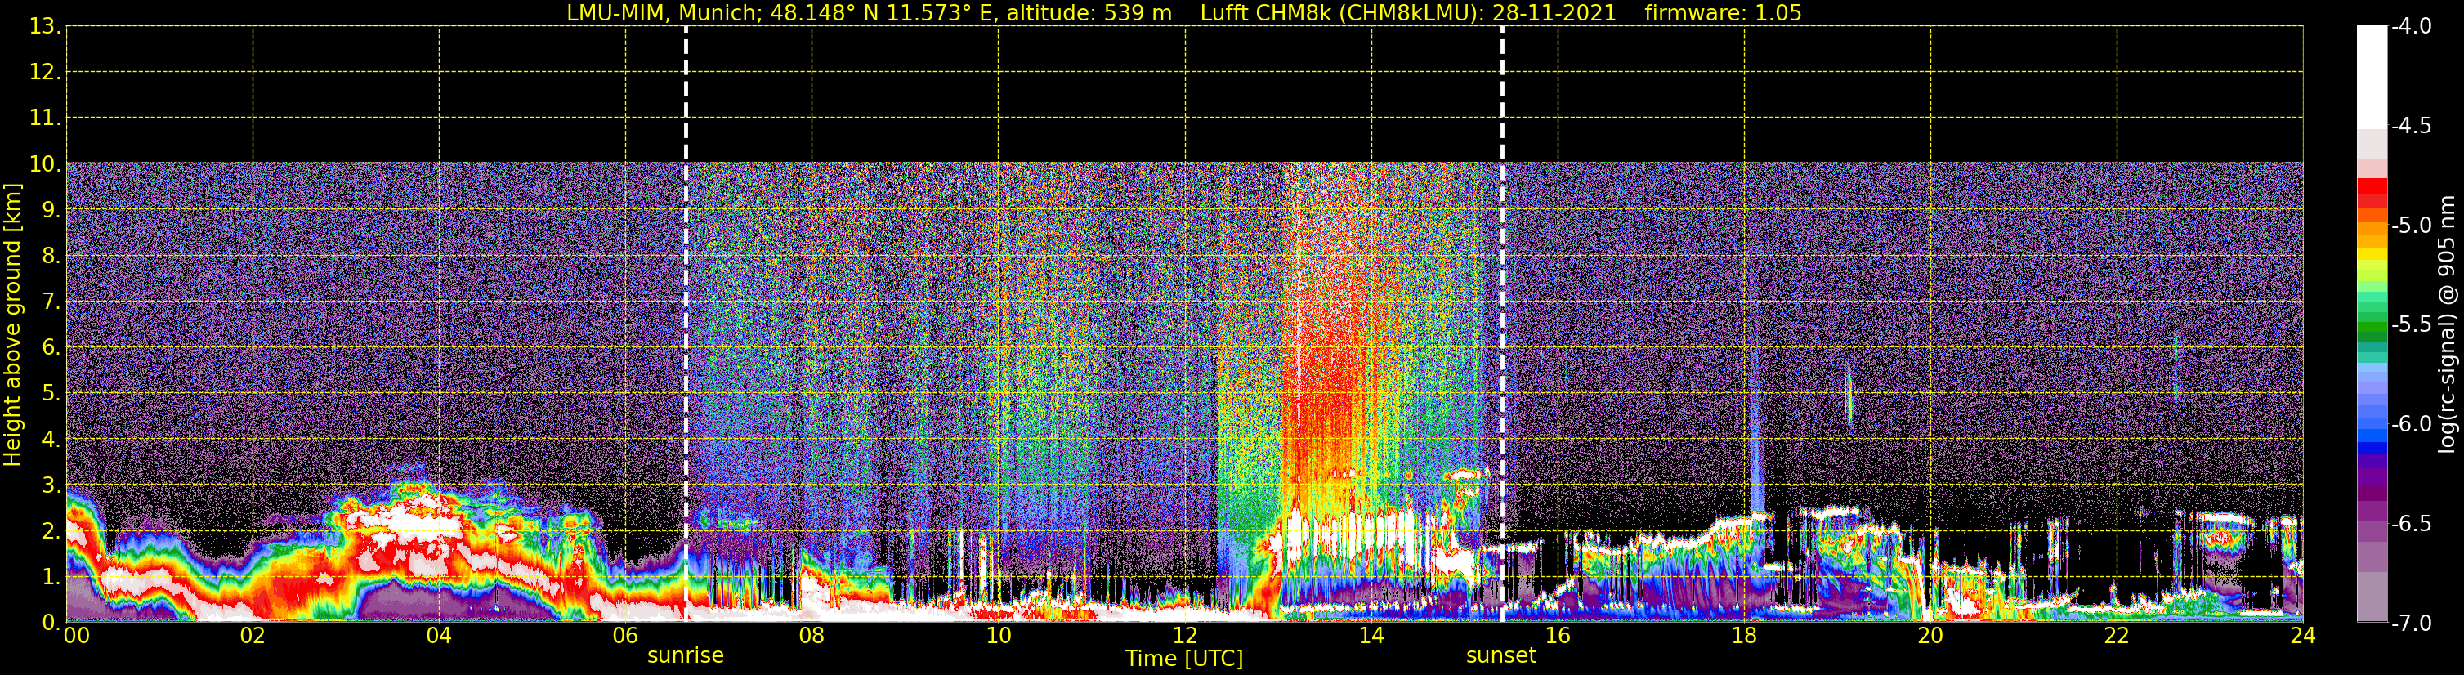Pick the red band of the colorbar

pos(2371,193)
